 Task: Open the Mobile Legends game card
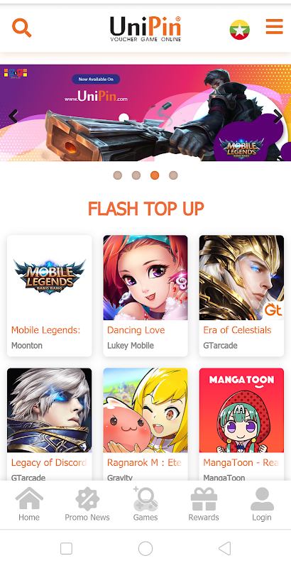pyautogui.click(x=49, y=295)
